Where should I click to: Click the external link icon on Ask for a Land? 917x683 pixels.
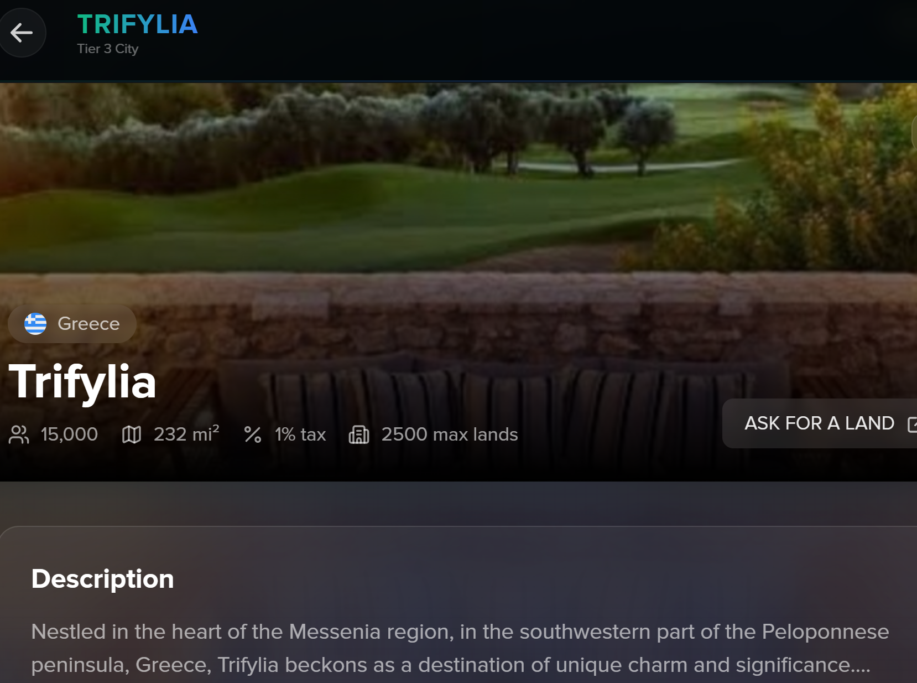click(912, 424)
